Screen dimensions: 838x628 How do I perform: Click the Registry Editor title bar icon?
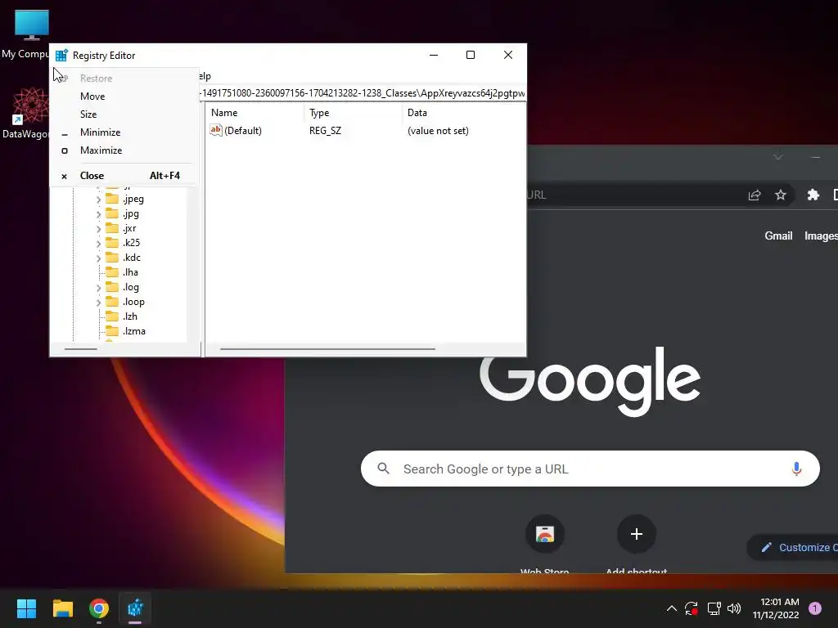(61, 55)
